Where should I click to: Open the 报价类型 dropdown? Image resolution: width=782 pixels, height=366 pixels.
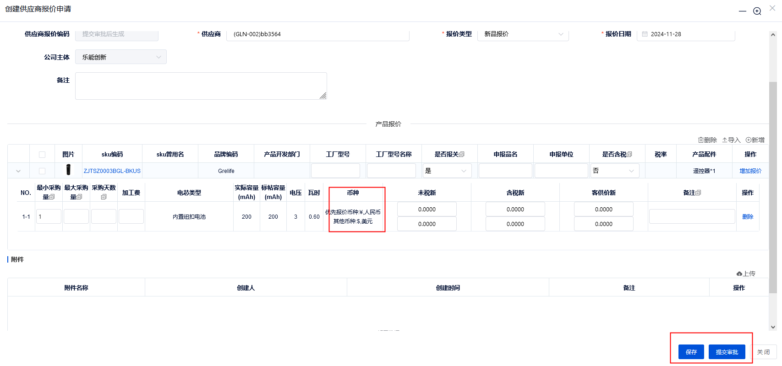pyautogui.click(x=523, y=34)
